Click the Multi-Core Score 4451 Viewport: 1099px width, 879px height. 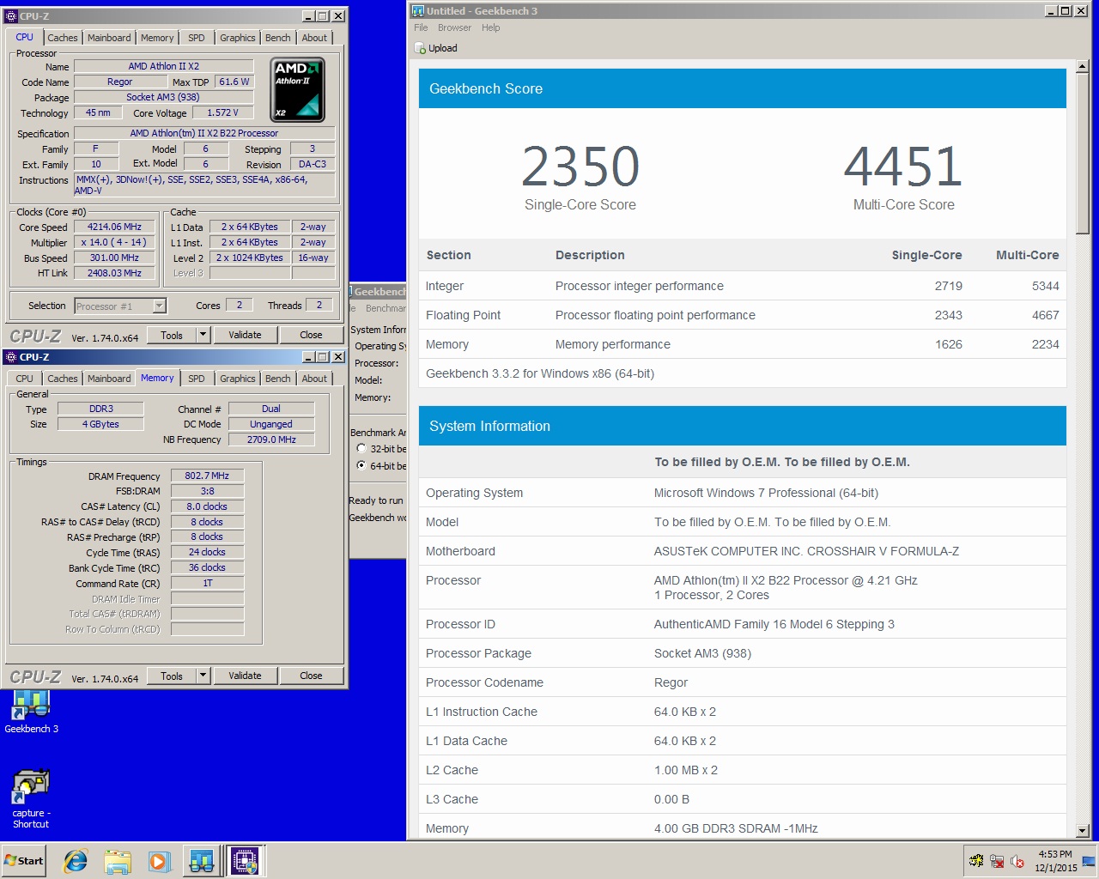[903, 166]
